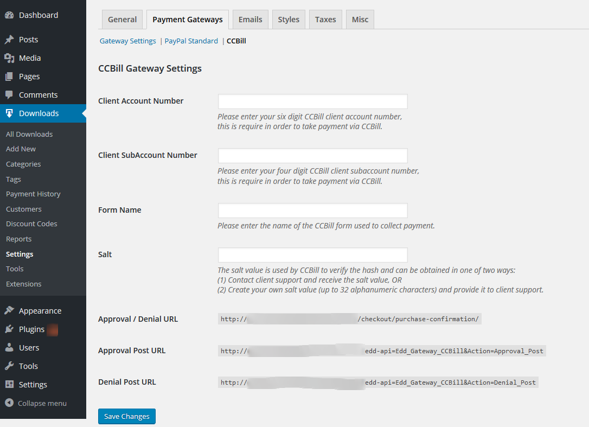This screenshot has width=589, height=427.
Task: Switch to the General tab
Action: click(122, 20)
